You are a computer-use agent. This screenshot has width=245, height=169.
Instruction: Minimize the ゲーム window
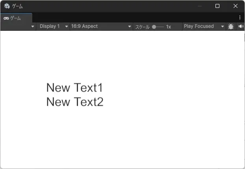click(200, 6)
